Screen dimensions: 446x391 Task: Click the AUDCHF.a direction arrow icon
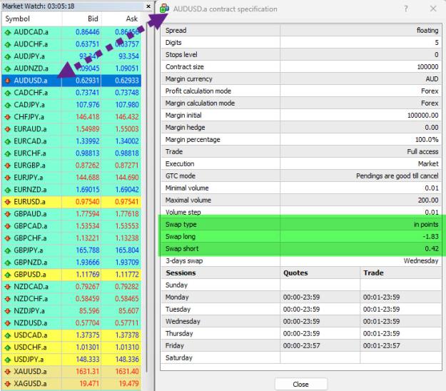click(8, 44)
